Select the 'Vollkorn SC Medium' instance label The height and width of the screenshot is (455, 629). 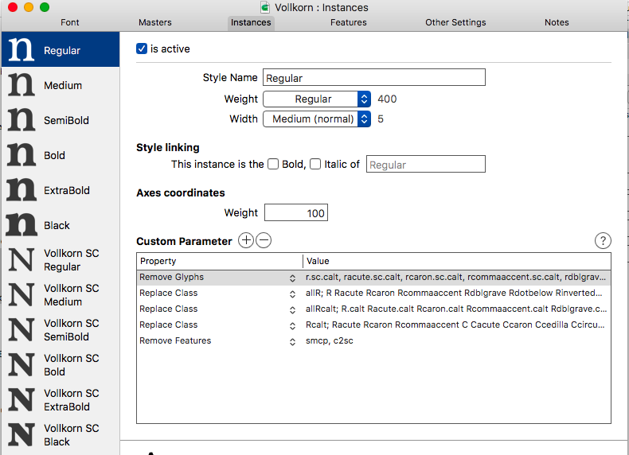point(72,295)
